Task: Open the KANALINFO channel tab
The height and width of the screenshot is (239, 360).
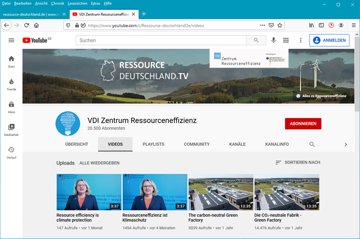Action: [x=277, y=144]
